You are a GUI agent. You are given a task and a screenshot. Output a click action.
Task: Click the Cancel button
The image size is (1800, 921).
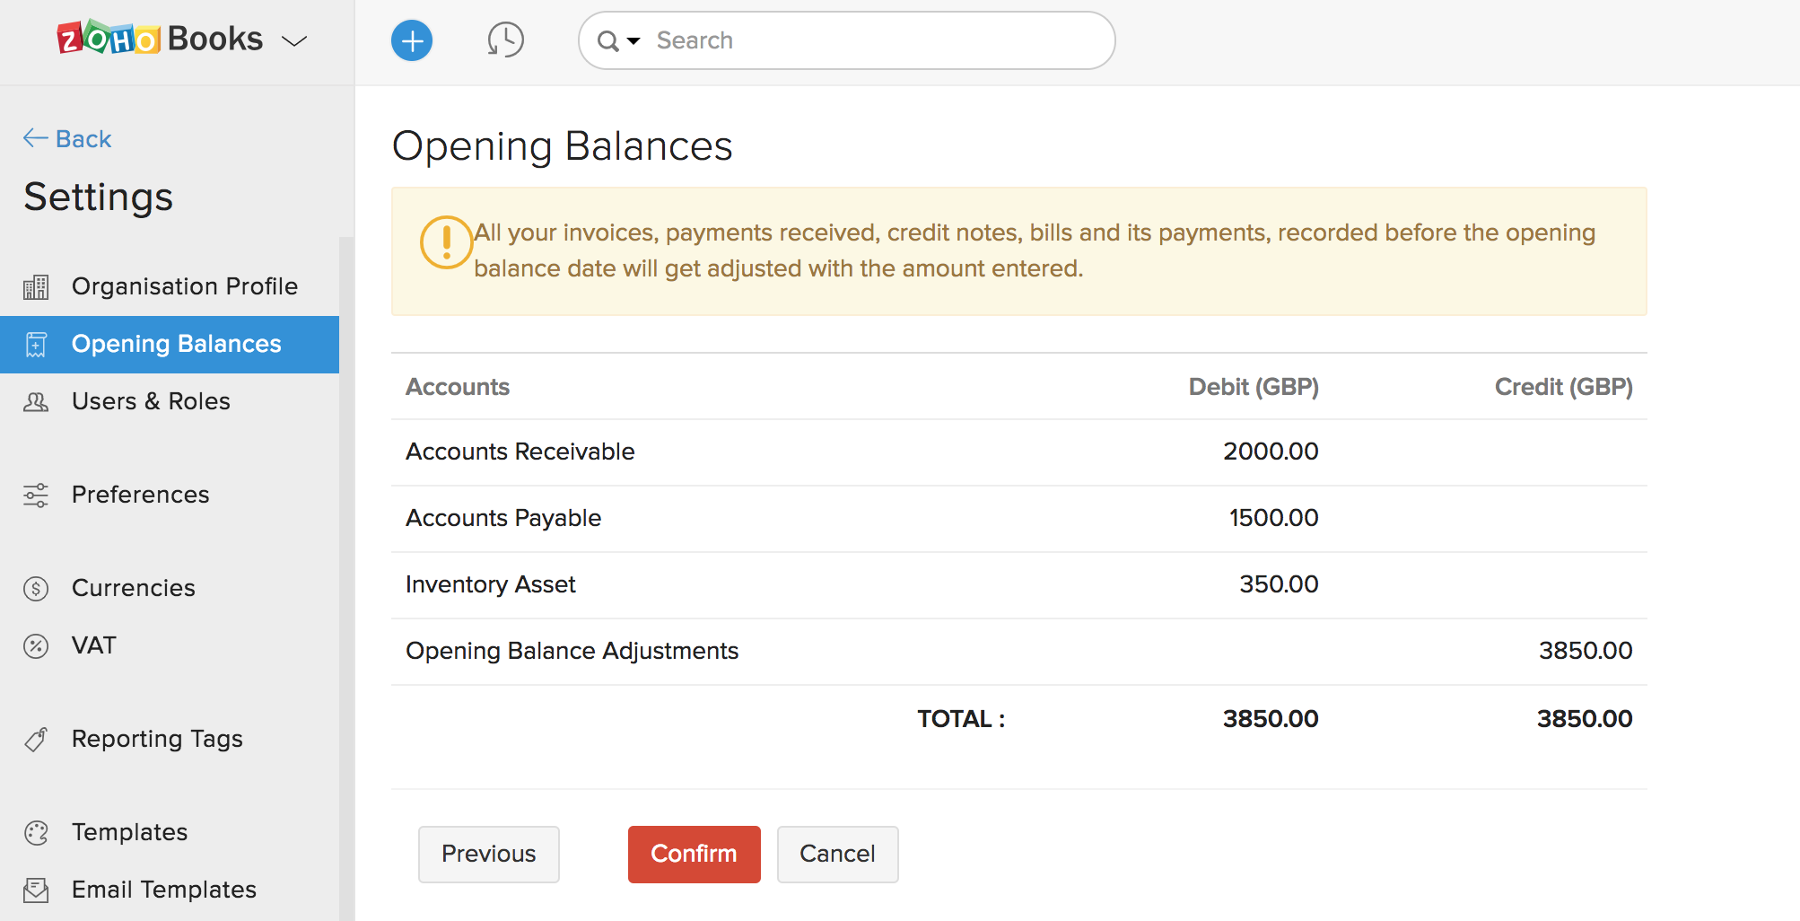point(837,854)
